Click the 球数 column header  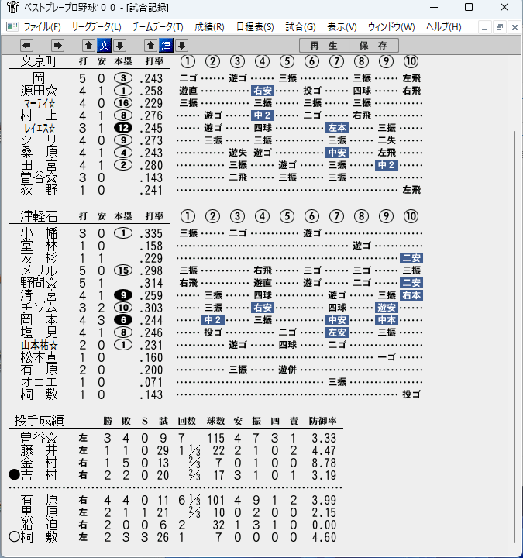click(215, 421)
